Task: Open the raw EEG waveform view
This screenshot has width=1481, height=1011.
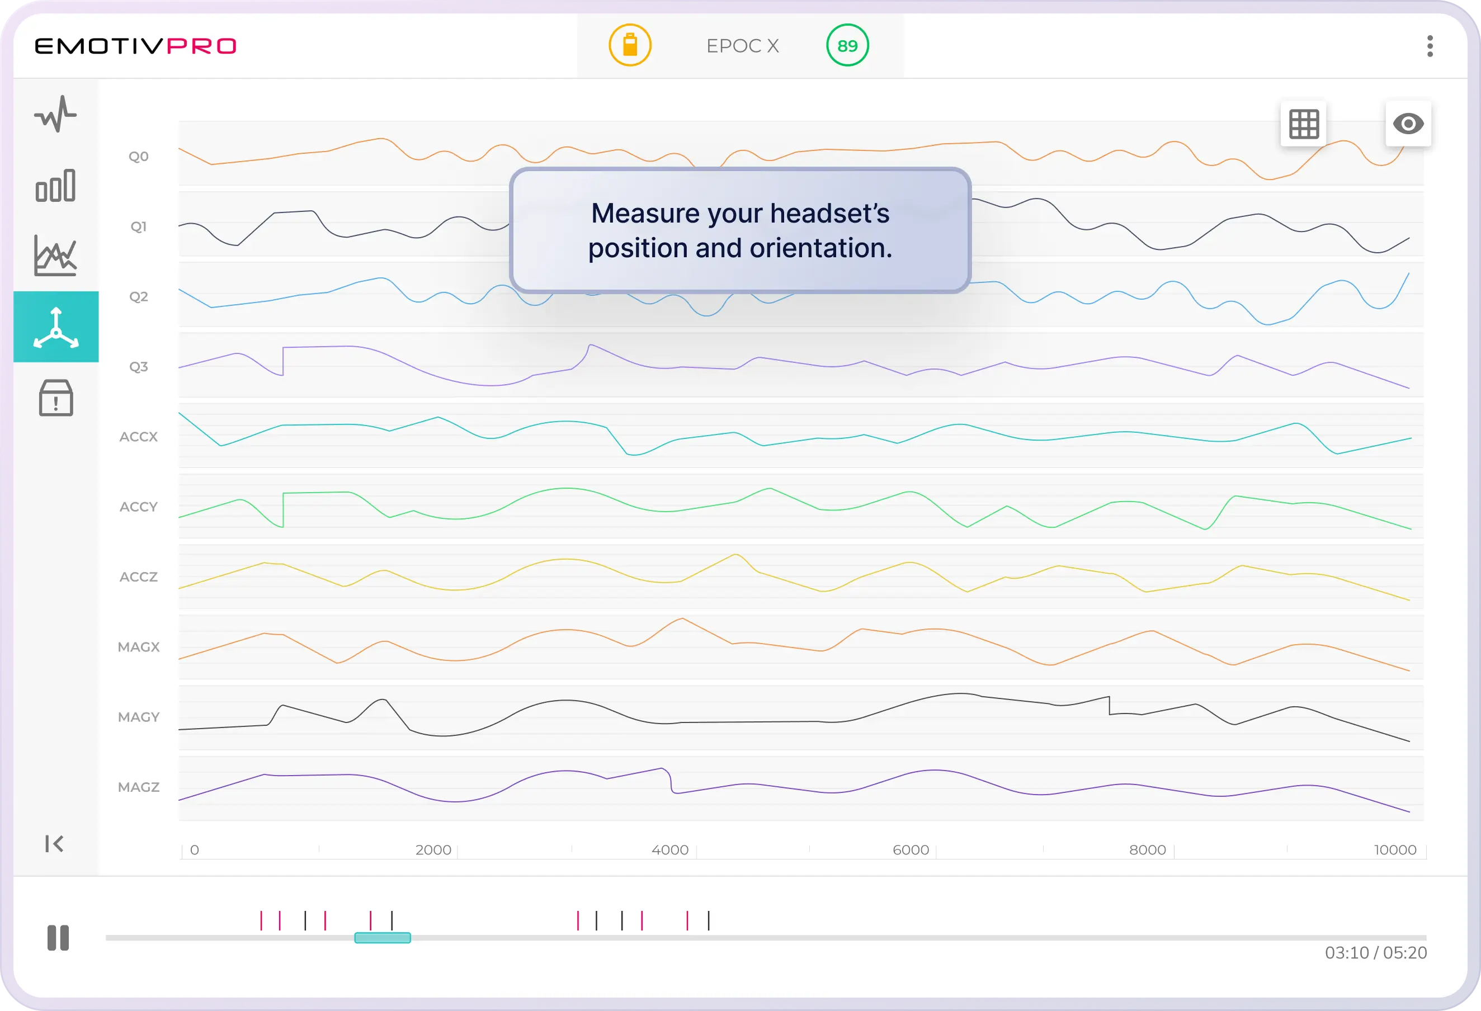Action: coord(55,114)
